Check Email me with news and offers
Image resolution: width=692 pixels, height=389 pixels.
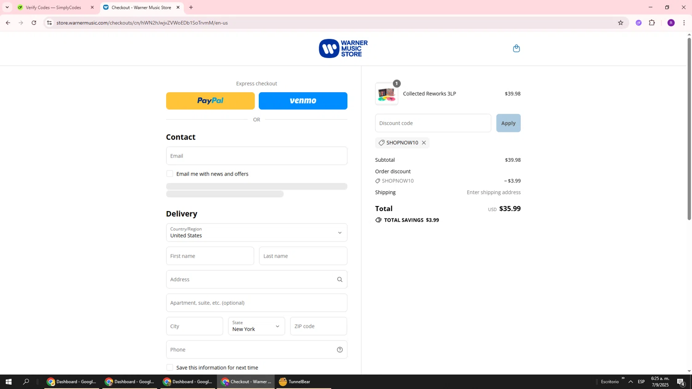point(170,174)
